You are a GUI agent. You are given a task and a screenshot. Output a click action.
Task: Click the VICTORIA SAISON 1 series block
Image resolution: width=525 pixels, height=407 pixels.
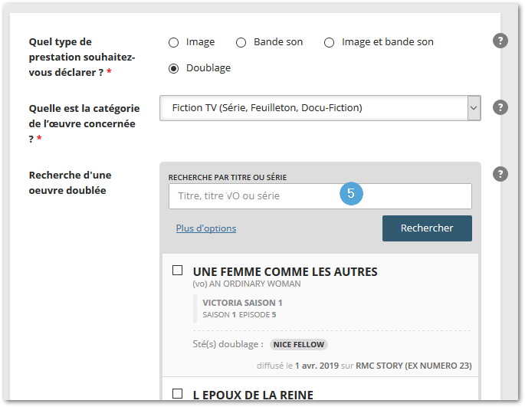[242, 309]
